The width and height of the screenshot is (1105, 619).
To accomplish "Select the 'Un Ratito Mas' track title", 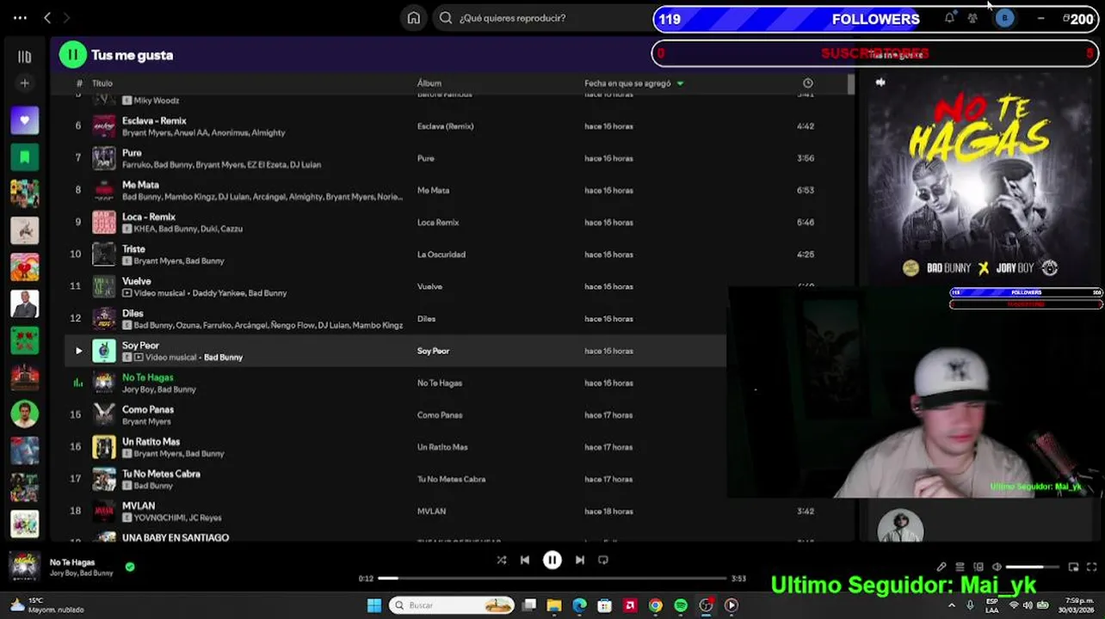I will tap(151, 442).
